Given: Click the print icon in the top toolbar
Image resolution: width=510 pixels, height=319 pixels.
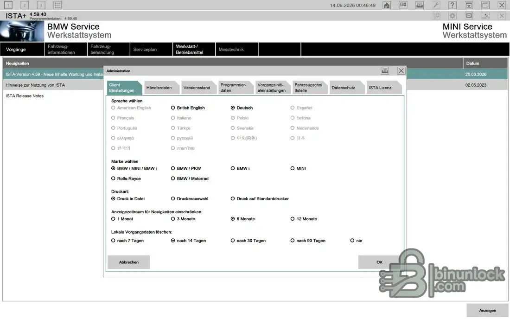Looking at the screenshot, I should click(420, 5).
